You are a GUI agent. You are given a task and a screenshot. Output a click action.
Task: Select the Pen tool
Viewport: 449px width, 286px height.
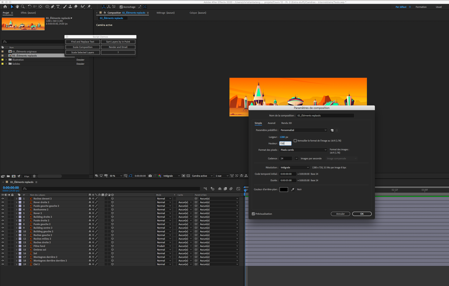click(53, 7)
